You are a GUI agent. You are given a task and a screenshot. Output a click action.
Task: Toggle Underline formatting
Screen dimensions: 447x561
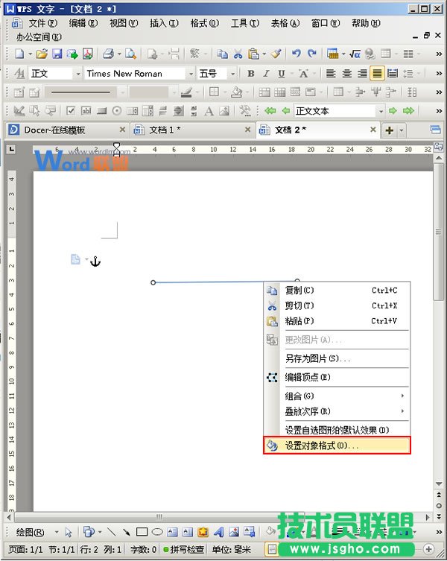282,74
